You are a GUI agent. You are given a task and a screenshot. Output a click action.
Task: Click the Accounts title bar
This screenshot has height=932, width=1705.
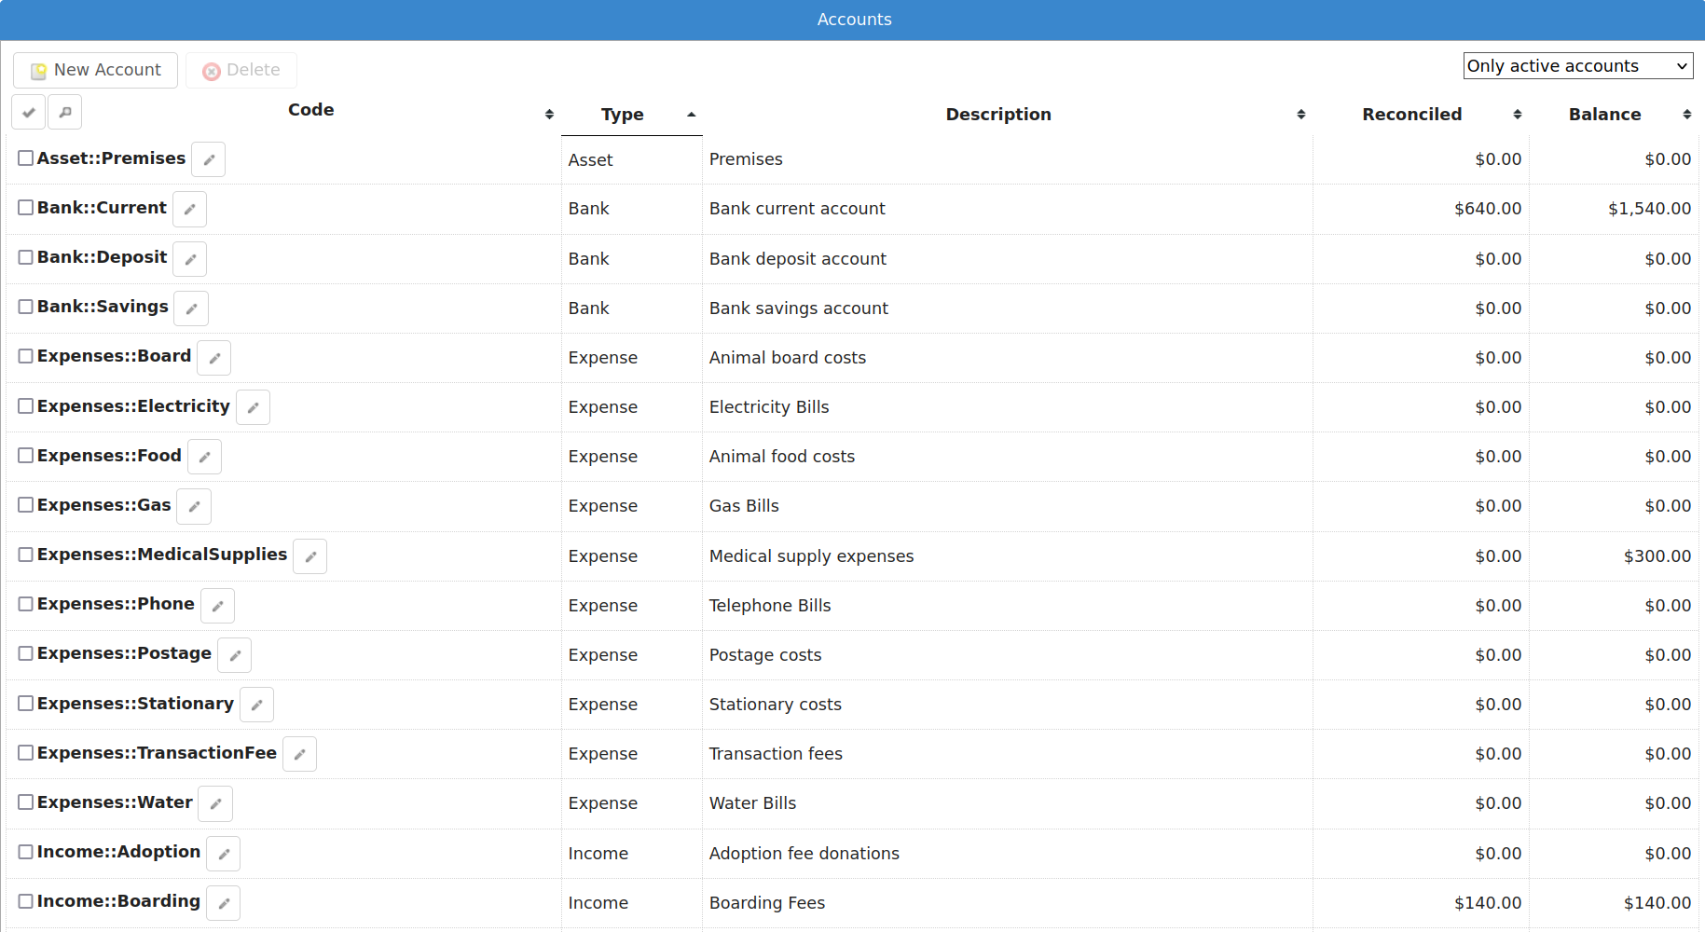click(853, 20)
